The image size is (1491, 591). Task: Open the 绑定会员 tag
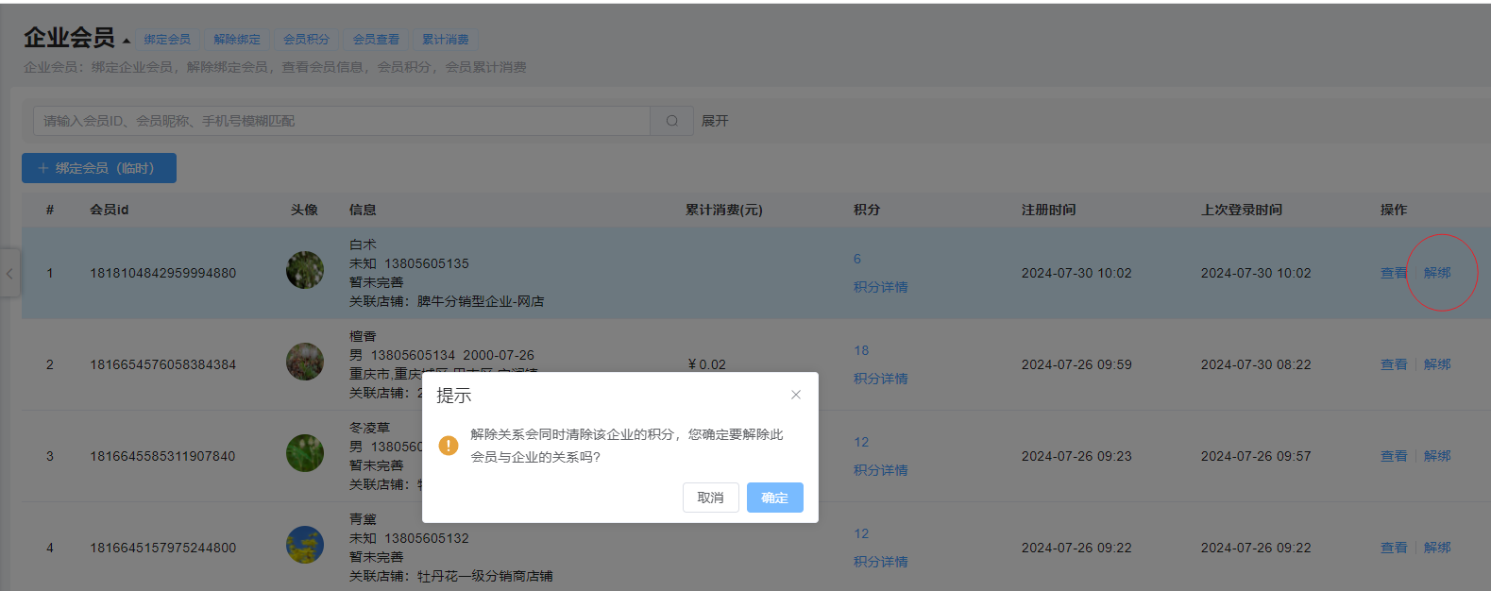click(167, 40)
